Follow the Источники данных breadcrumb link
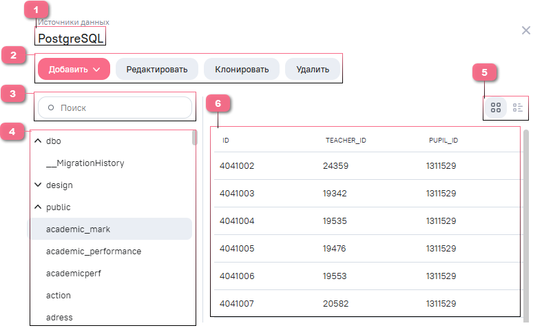 tap(73, 22)
